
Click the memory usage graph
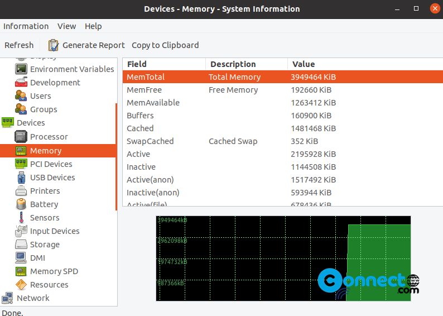tap(283, 258)
